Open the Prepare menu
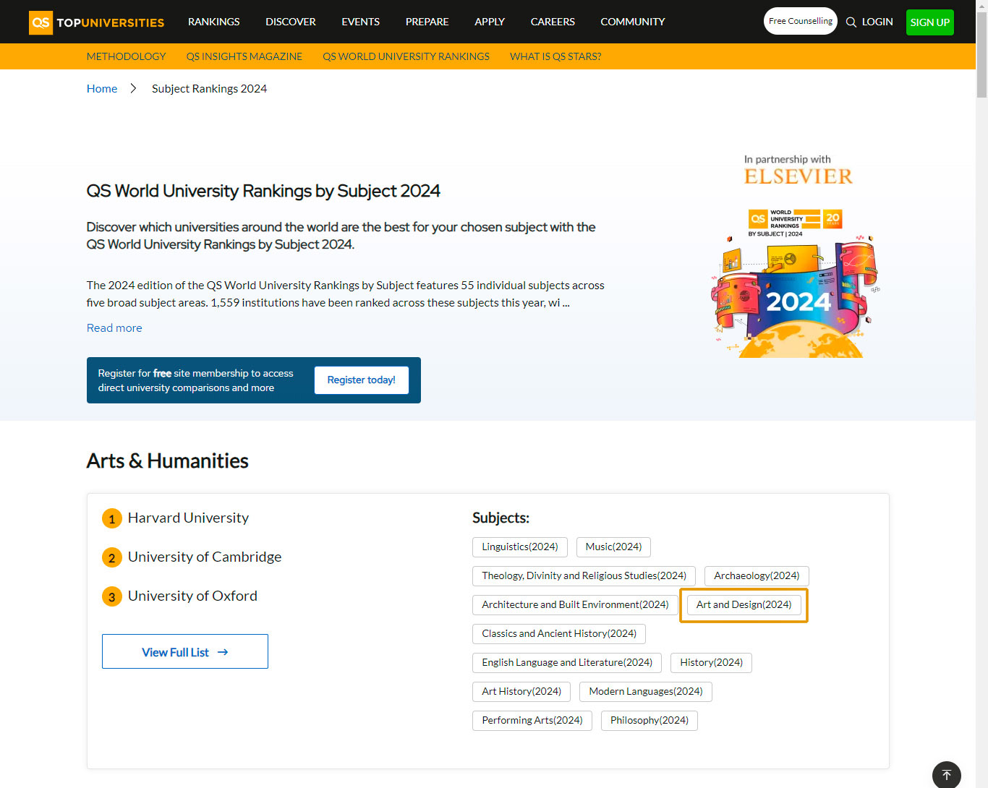 point(427,22)
